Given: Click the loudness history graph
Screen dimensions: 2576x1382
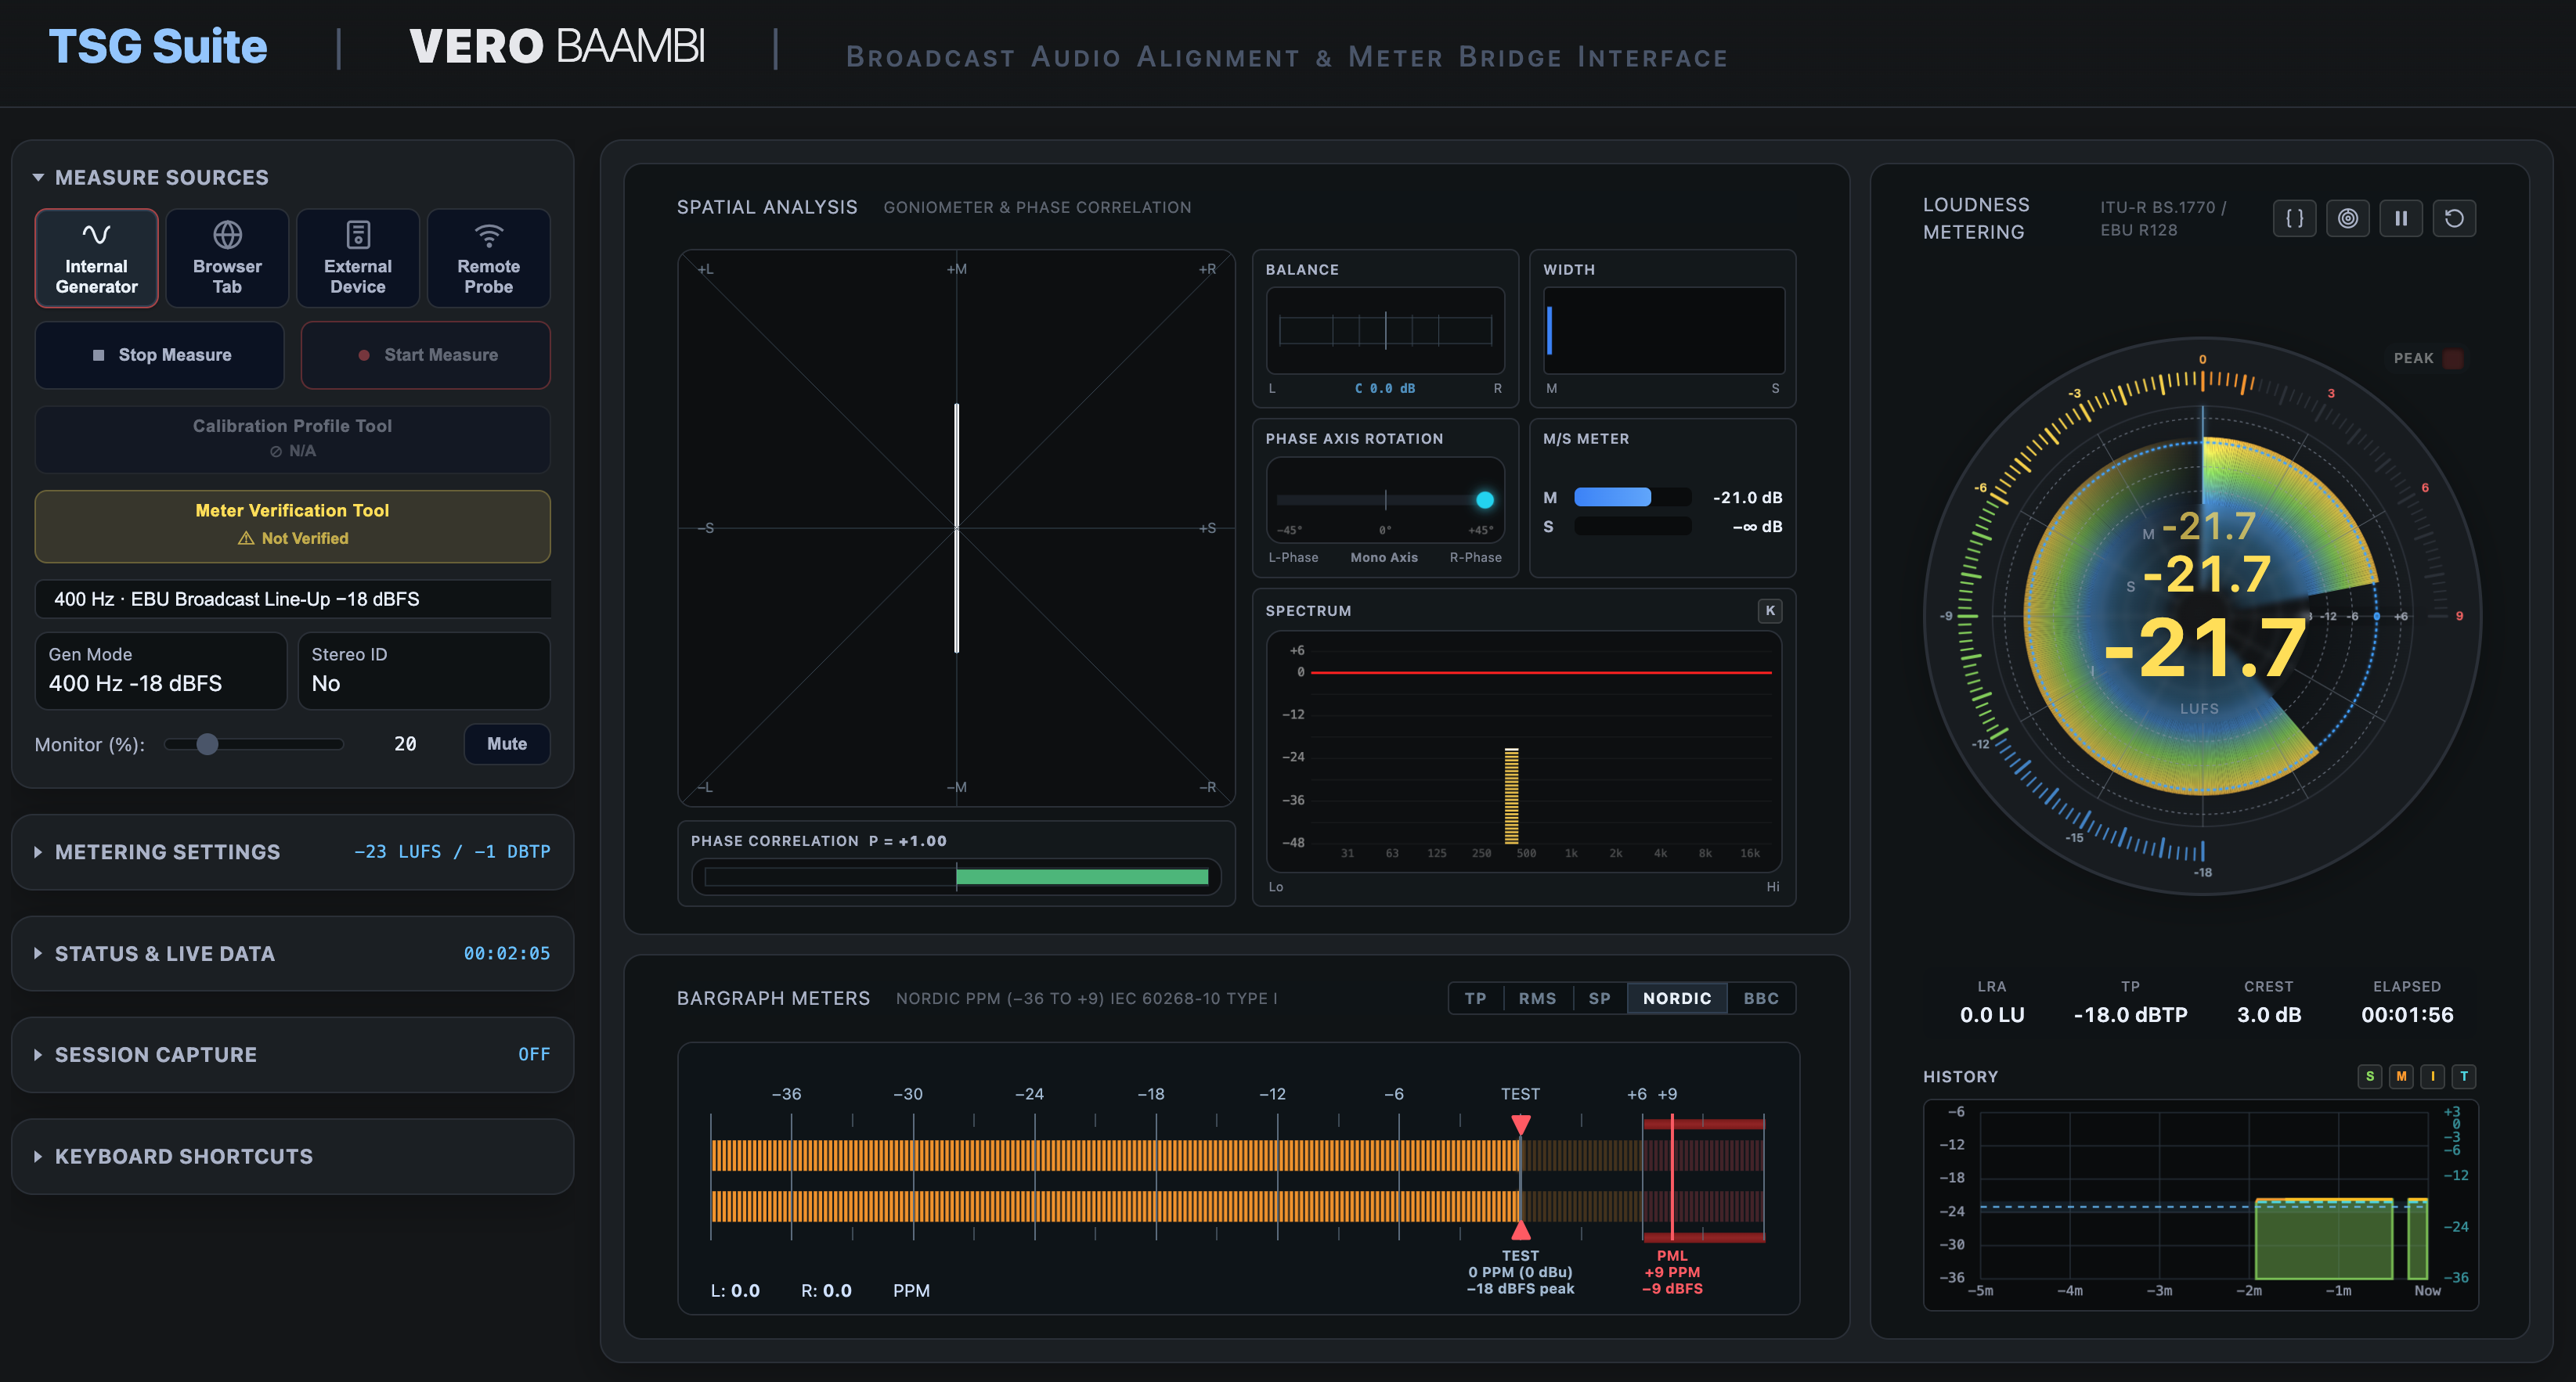Looking at the screenshot, I should point(2200,1204).
